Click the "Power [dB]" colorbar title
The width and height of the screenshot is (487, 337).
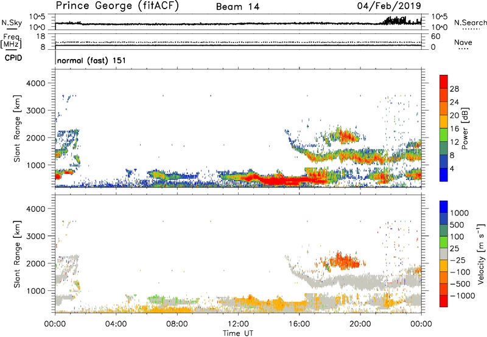tap(464, 128)
